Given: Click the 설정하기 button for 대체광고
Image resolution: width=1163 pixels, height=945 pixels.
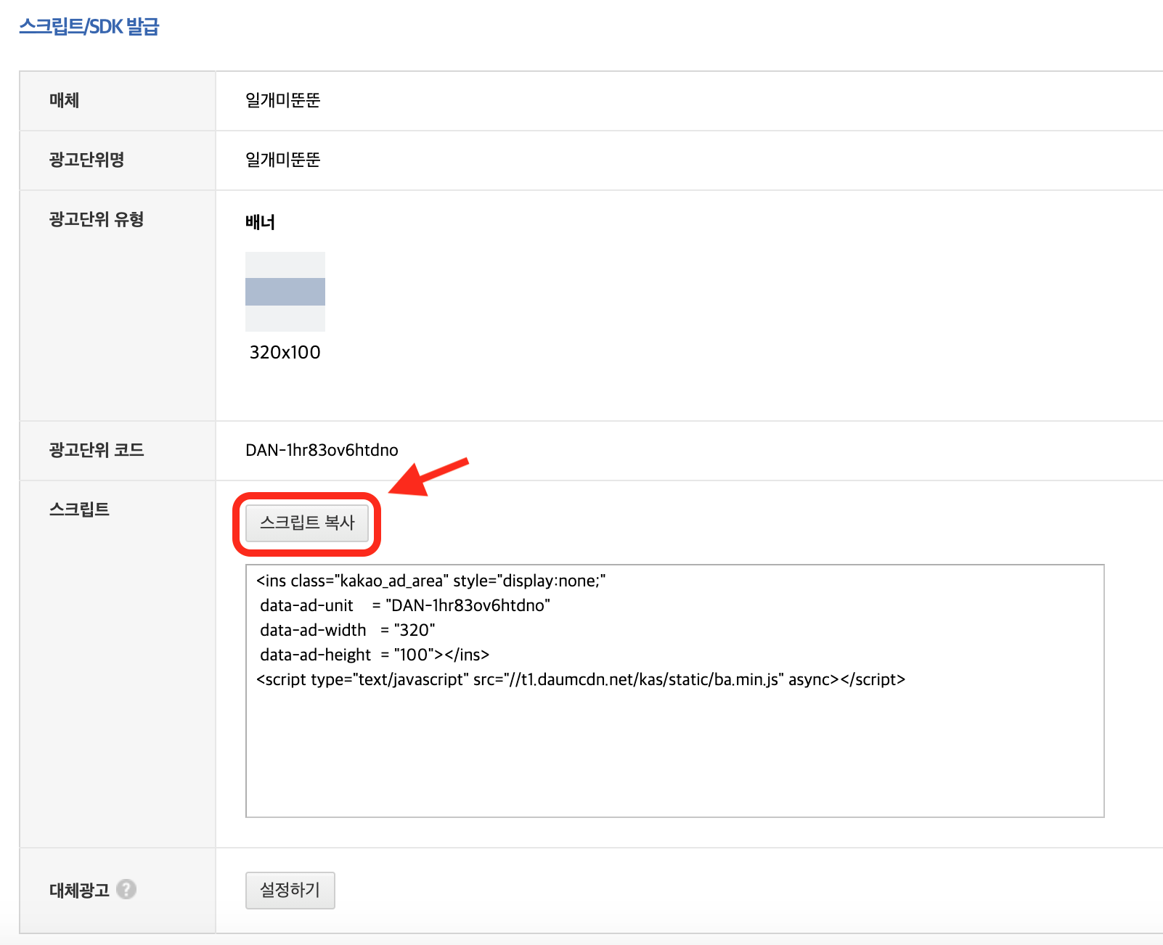Looking at the screenshot, I should point(290,890).
